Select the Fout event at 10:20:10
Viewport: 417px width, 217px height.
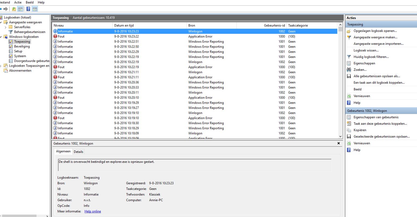click(195, 98)
